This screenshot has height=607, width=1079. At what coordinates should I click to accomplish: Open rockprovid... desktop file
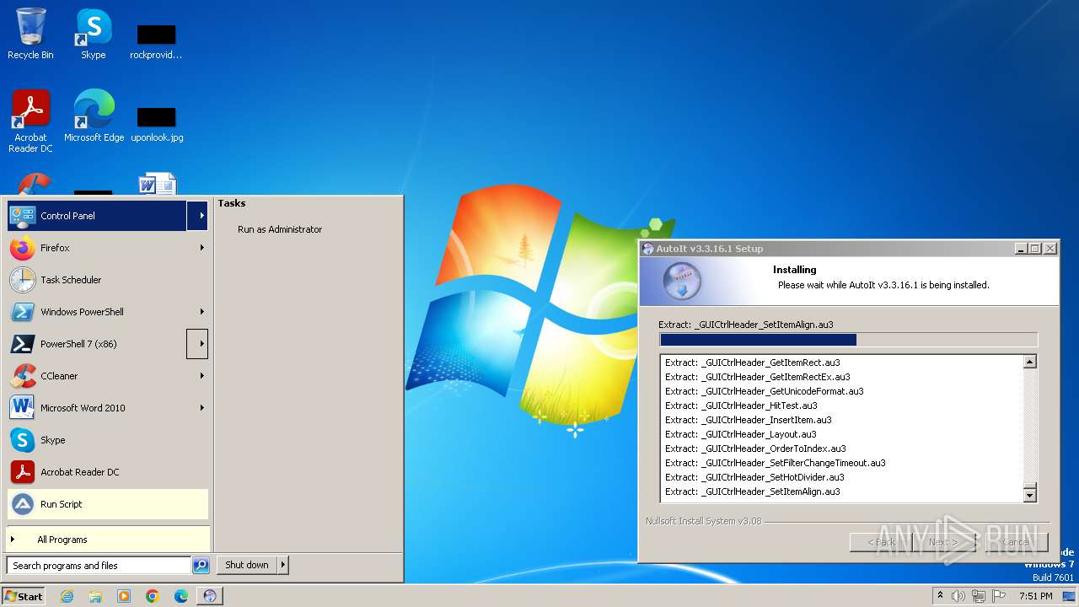tap(156, 42)
